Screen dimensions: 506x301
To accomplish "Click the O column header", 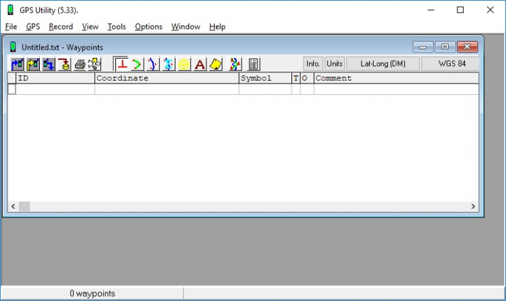I will pos(307,78).
